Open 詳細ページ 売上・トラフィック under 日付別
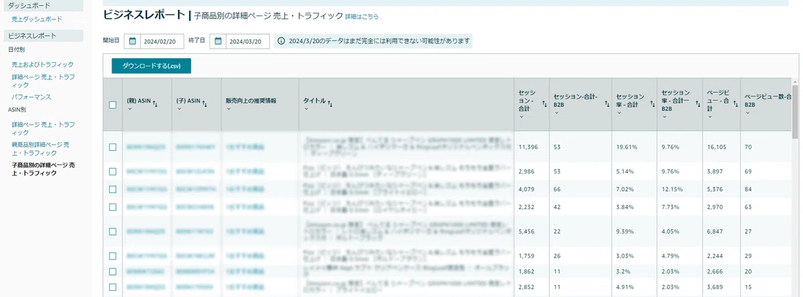Image resolution: width=803 pixels, height=297 pixels. point(43,81)
